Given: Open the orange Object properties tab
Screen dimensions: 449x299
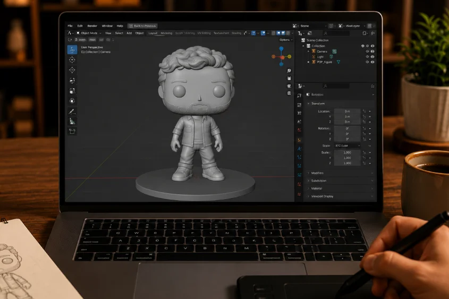Looking at the screenshot, I should 299,140.
